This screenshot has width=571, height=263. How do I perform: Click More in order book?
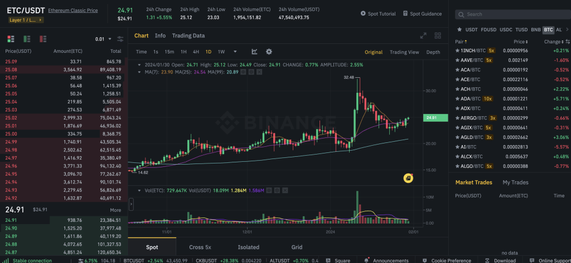coord(115,210)
